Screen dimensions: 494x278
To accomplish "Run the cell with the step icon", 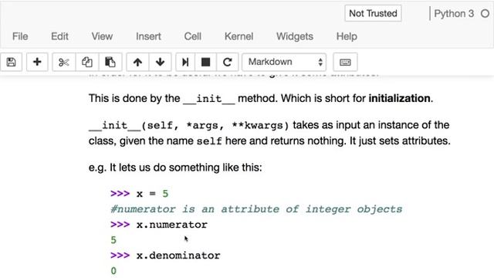I will [x=185, y=62].
